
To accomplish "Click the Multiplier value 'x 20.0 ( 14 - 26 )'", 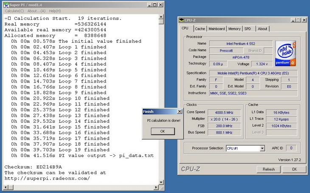I will [224, 119].
